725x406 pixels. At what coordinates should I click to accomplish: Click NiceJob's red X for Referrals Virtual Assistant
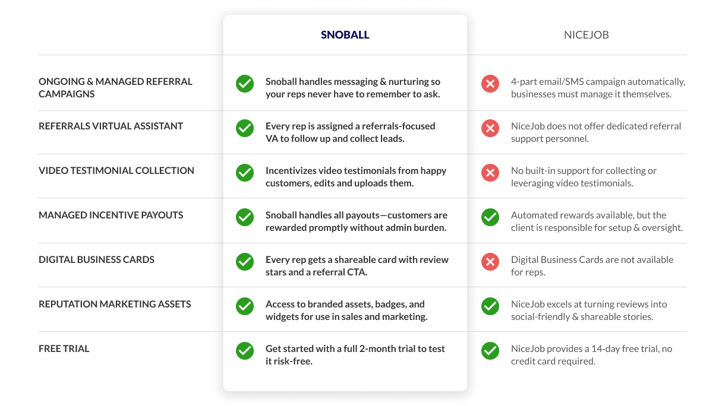pyautogui.click(x=490, y=128)
